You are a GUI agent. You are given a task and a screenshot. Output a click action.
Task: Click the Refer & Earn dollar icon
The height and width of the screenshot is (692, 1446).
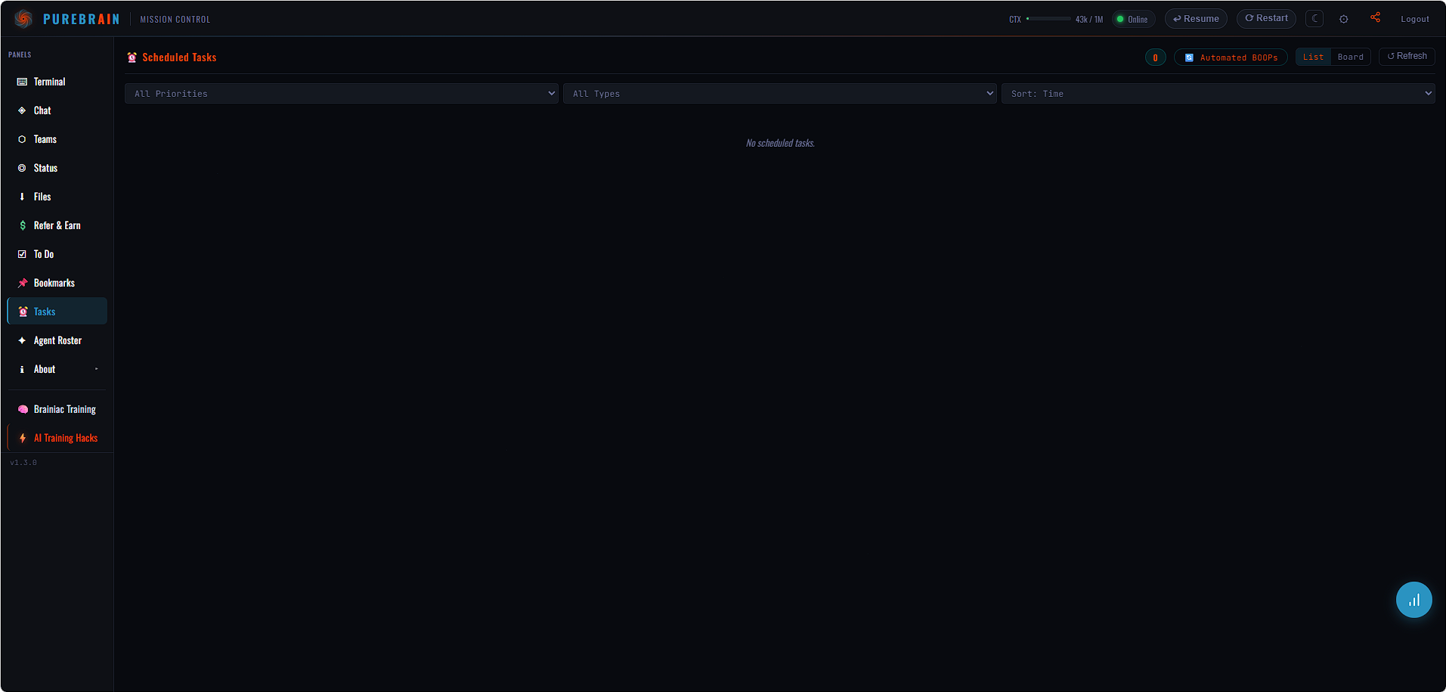point(22,225)
